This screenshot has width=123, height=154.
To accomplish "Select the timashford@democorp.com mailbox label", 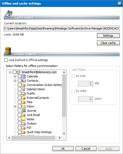I will (x=39, y=72).
